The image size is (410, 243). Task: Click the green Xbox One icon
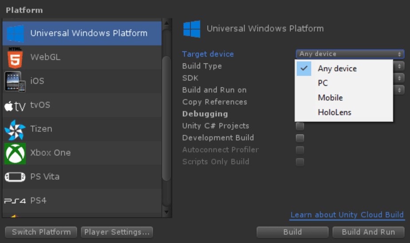(x=15, y=153)
